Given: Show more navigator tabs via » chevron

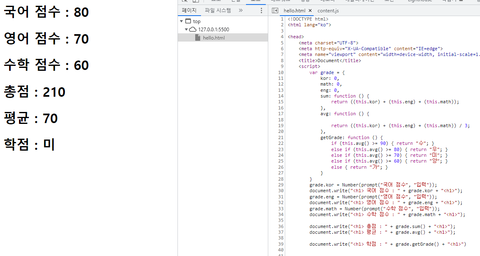Looking at the screenshot, I should (x=241, y=10).
